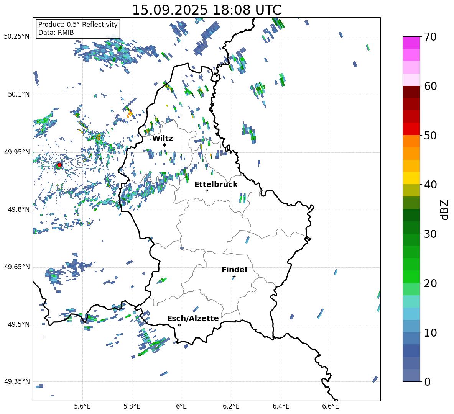Click the title 15.09.2025 18:08 UTC
Screen dimensions: 454x414
[207, 10]
